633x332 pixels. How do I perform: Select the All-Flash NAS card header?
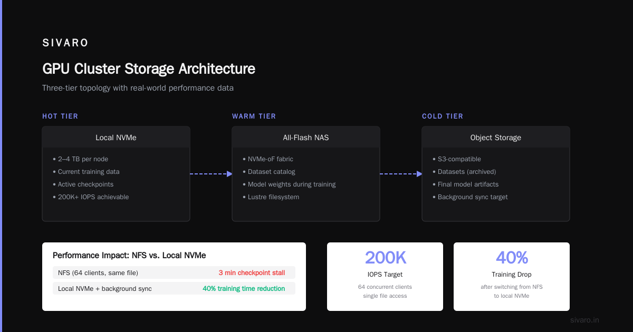coord(306,138)
